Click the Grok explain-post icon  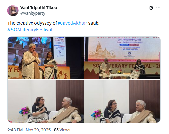[151, 8]
